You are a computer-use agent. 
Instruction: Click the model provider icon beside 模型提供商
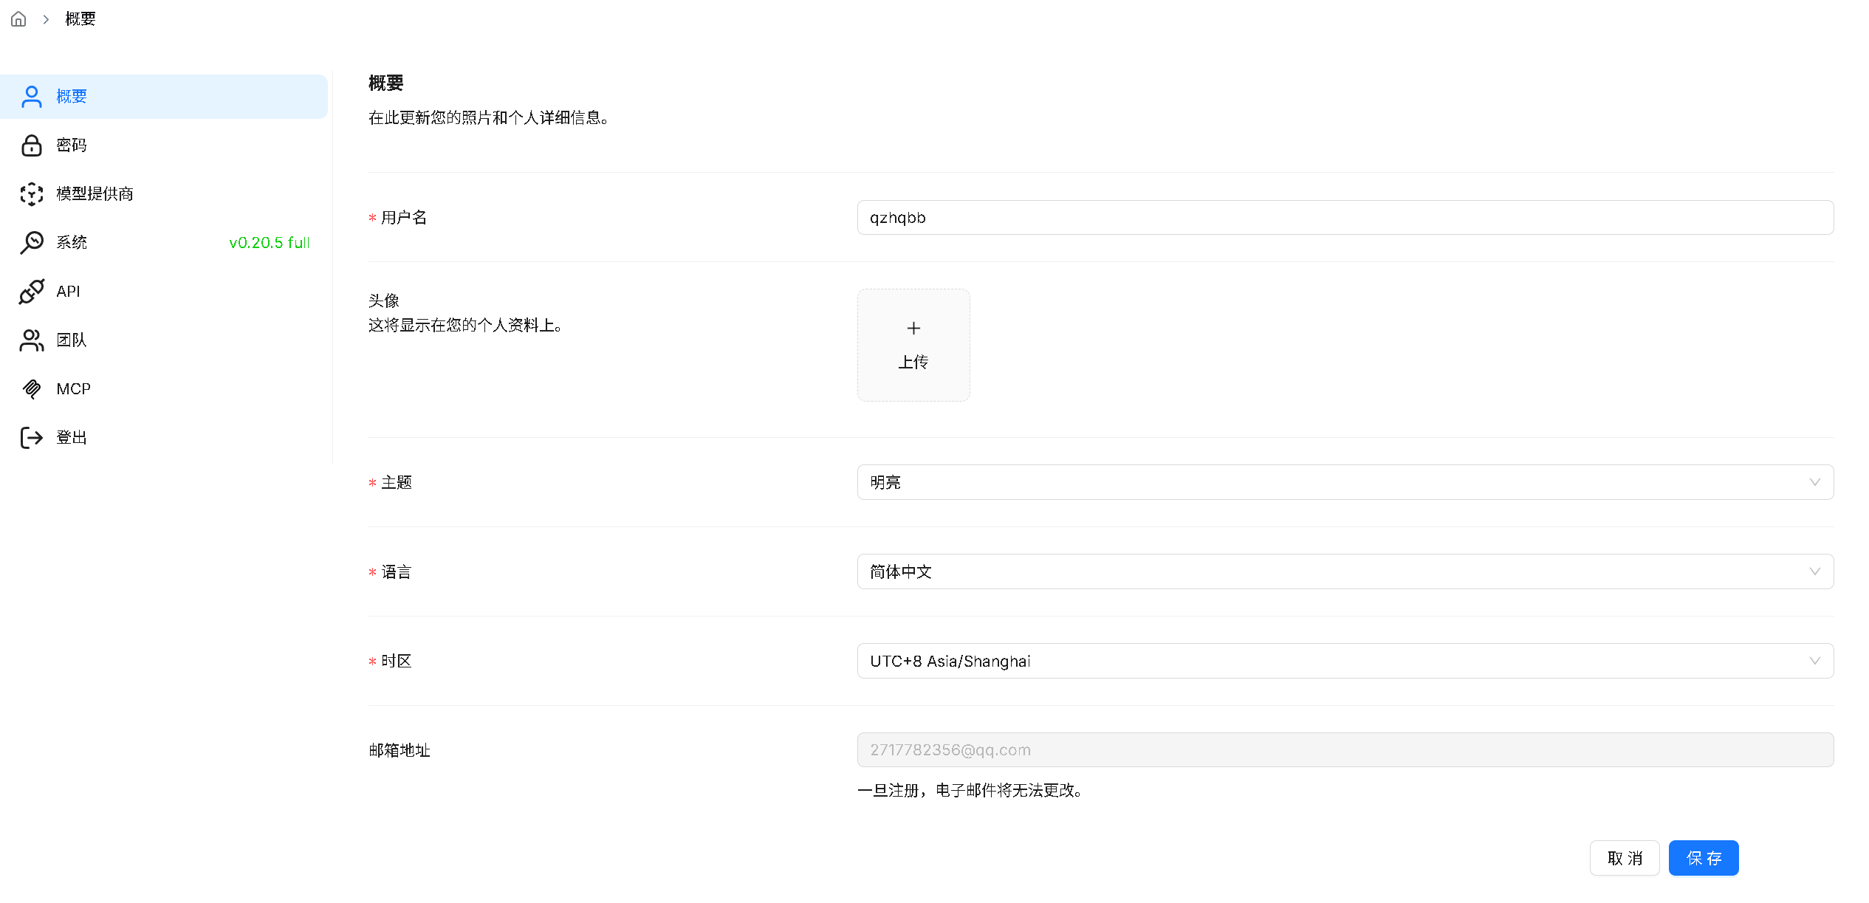click(x=32, y=194)
